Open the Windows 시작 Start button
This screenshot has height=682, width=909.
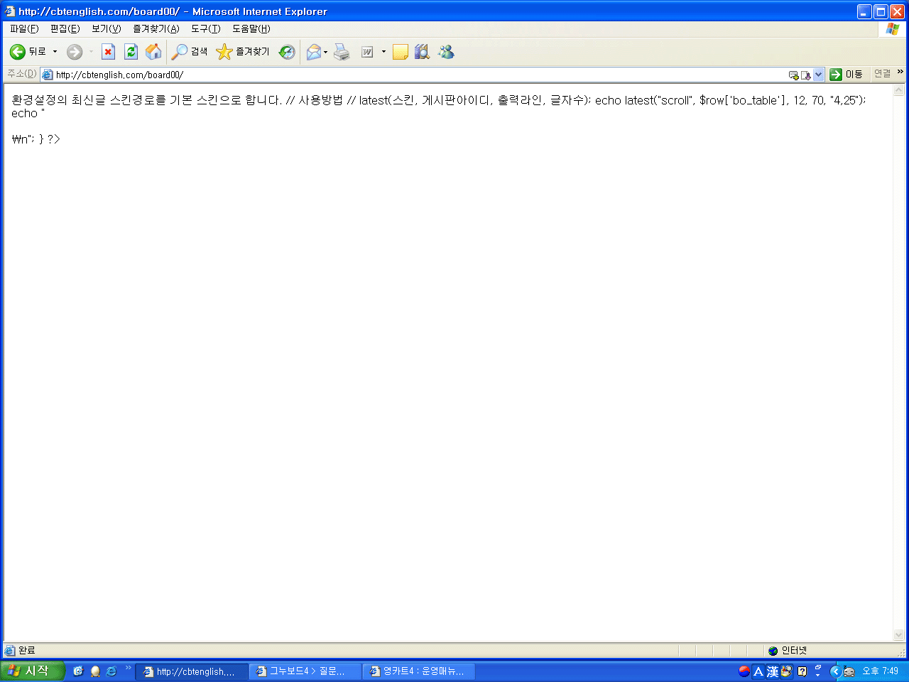pyautogui.click(x=33, y=671)
